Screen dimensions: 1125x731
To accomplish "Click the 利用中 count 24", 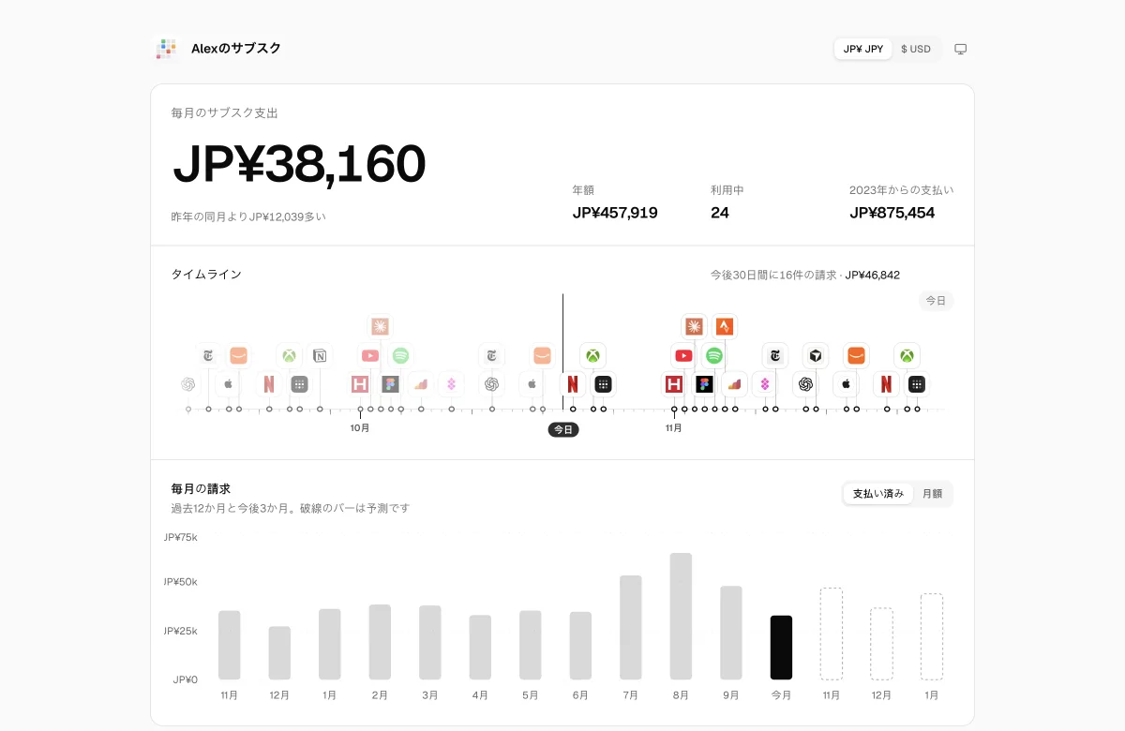I will pyautogui.click(x=720, y=213).
